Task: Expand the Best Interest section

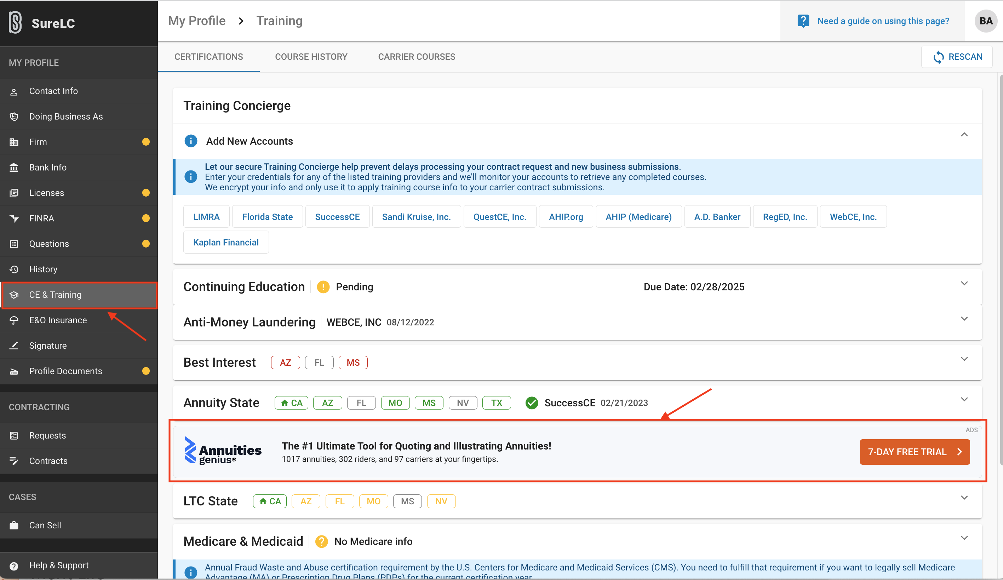Action: pos(964,359)
